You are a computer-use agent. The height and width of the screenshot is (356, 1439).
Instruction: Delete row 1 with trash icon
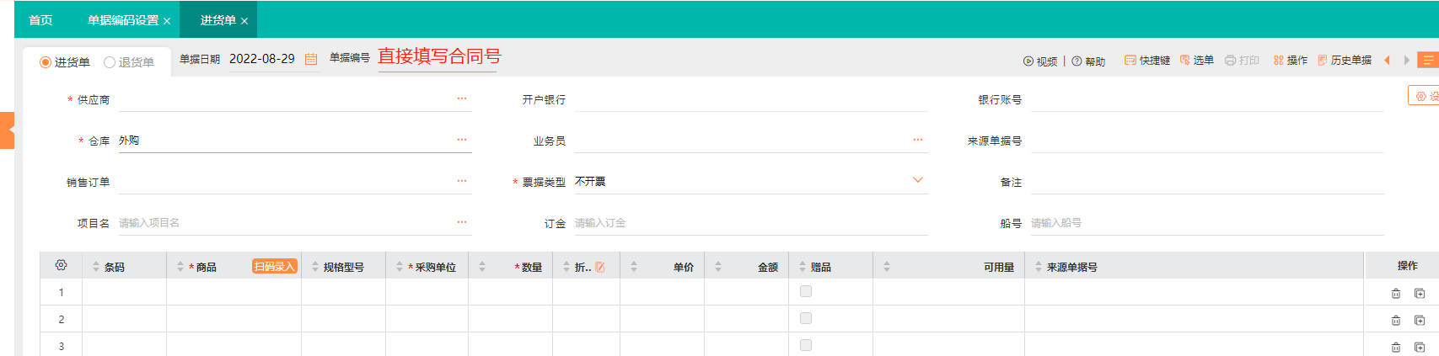[x=1395, y=294]
